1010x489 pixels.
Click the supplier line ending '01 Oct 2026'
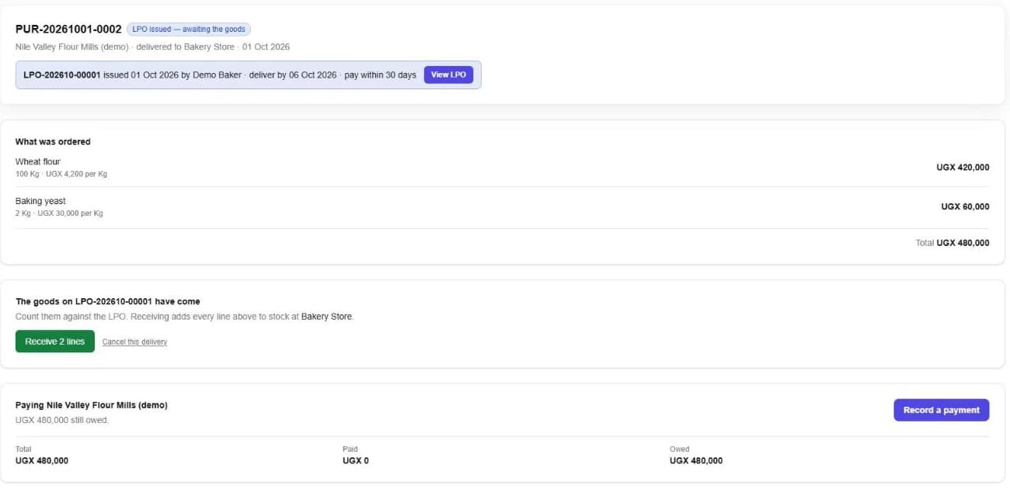coord(152,47)
